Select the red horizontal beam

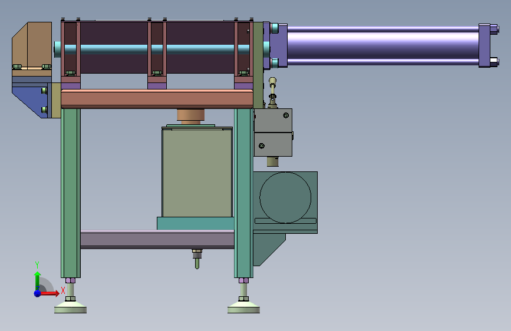coord(157,98)
